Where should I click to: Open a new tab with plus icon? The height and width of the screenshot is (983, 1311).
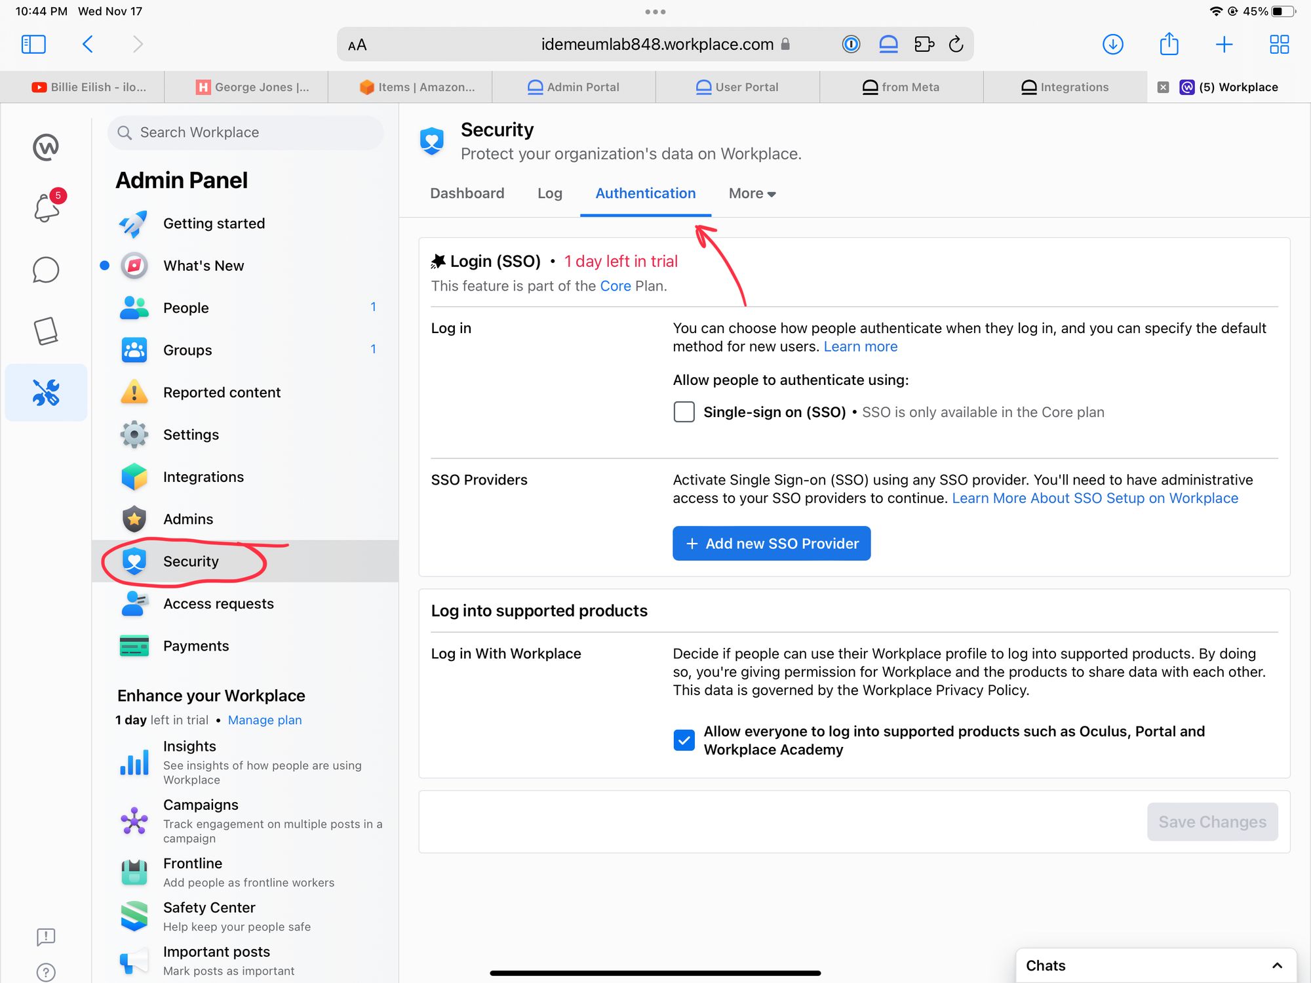click(1224, 44)
